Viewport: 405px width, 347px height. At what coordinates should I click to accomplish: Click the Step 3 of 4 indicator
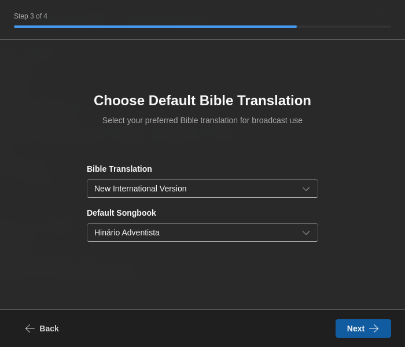pyautogui.click(x=31, y=16)
